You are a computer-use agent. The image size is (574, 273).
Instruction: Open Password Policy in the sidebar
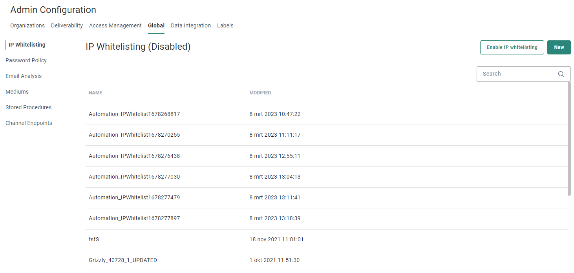(x=26, y=60)
